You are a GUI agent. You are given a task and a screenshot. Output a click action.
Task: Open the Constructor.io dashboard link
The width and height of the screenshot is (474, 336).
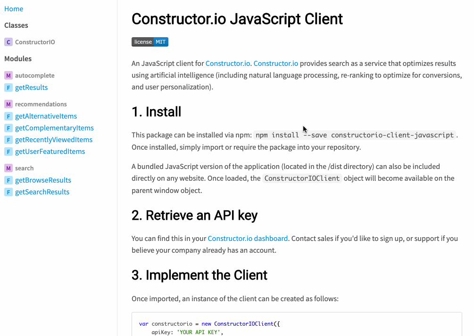coord(248,238)
